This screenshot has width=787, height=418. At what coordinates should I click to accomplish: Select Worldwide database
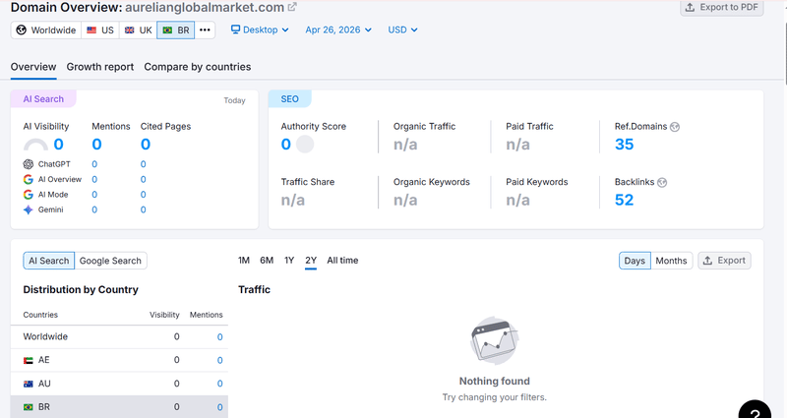[46, 30]
